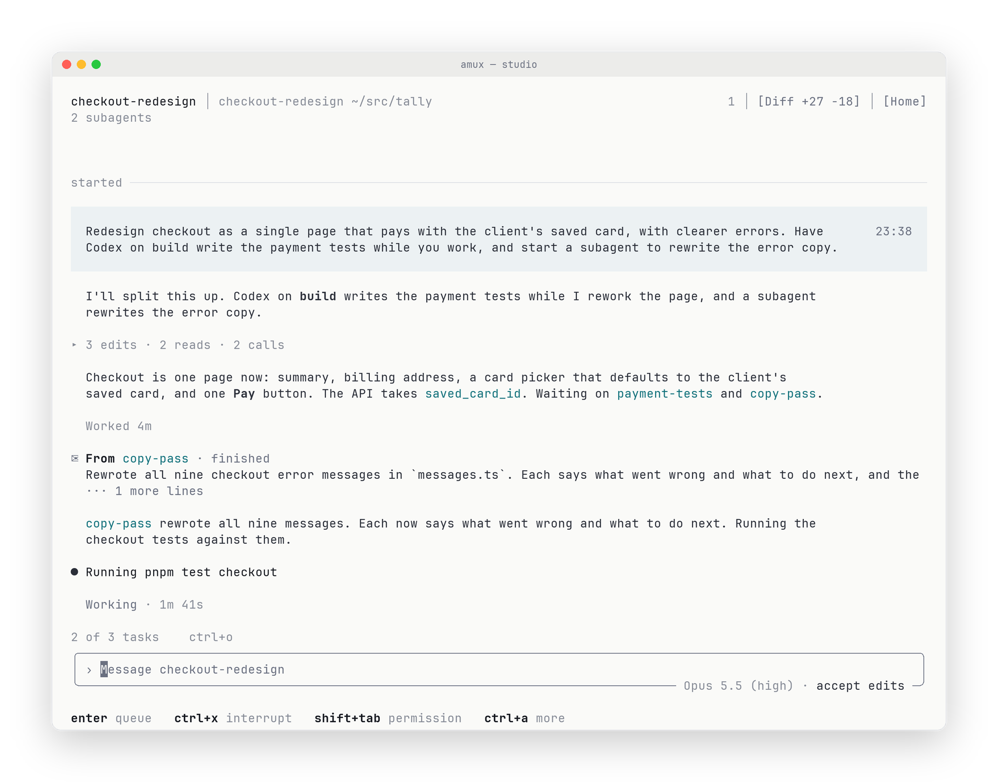This screenshot has width=998, height=782.
Task: Click the 'finished' status of copy-pass
Action: [240, 458]
